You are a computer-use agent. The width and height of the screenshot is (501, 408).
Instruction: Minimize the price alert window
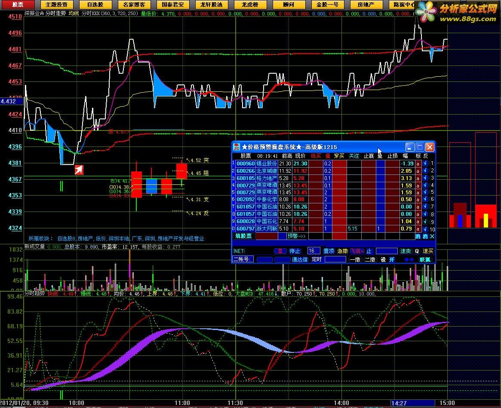pyautogui.click(x=410, y=147)
